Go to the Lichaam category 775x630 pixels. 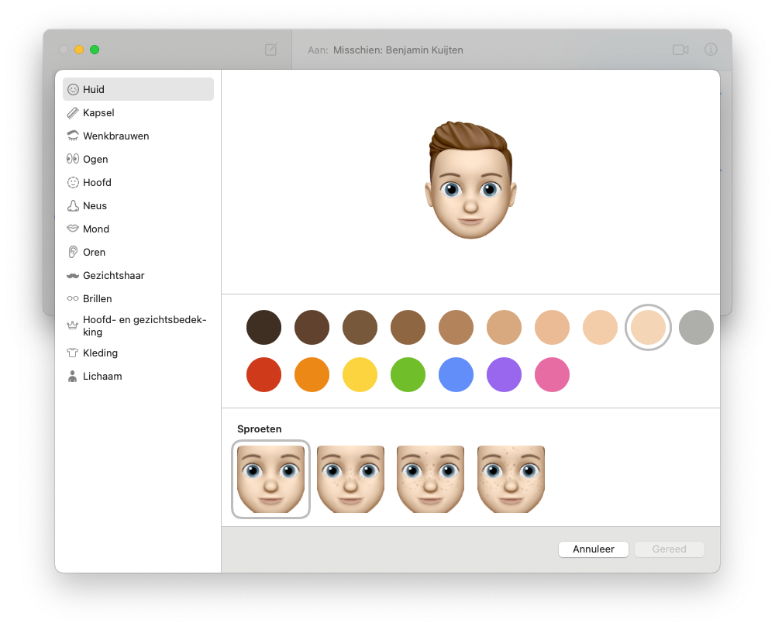[139, 376]
